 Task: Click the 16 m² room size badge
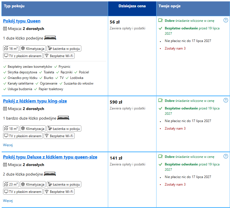pos(11,48)
